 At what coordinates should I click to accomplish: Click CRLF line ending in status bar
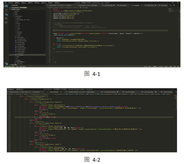point(166,67)
